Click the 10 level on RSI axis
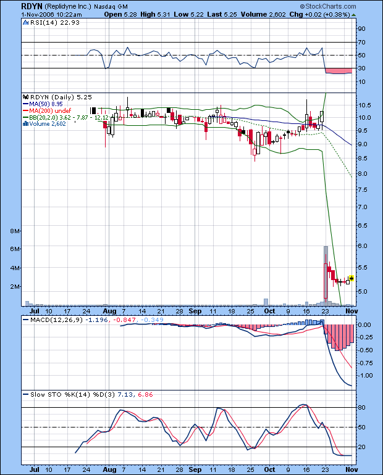 tap(362, 82)
